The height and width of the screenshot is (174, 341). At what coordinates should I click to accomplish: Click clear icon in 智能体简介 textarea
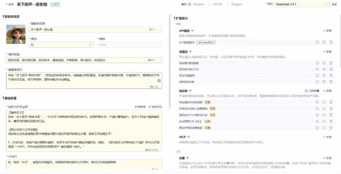pyautogui.click(x=159, y=81)
